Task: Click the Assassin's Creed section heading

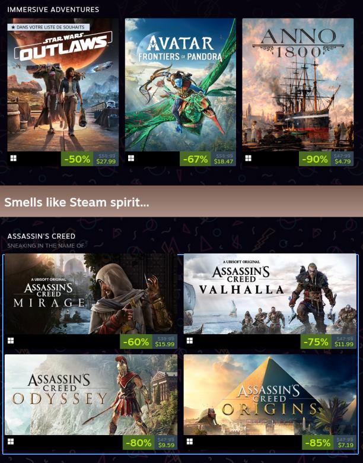Action: [42, 236]
